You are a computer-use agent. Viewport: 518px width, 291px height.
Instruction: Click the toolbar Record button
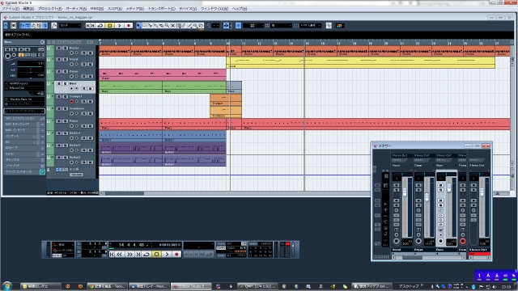129,25
